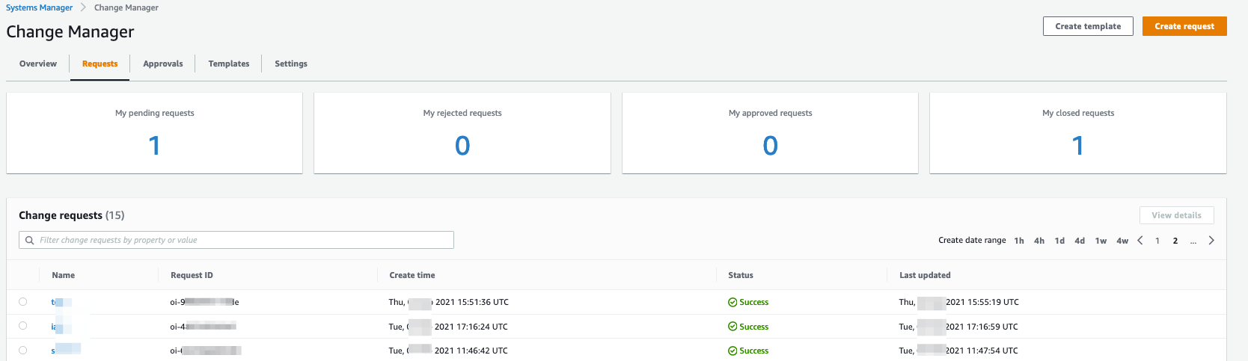Click the search magnifier icon in filter box
This screenshot has width=1248, height=361.
pos(30,240)
